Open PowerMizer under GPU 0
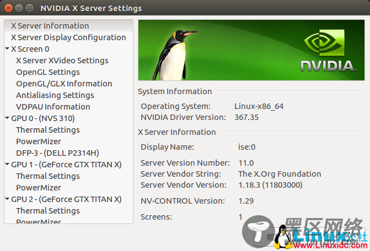Screen dimensions: 370x251 [39, 141]
